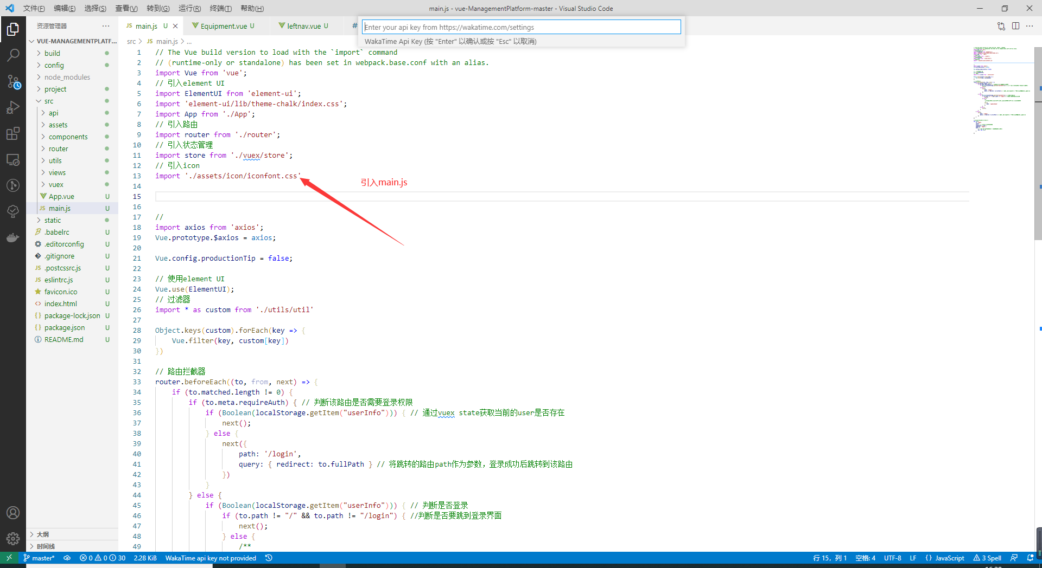This screenshot has height=568, width=1042.
Task: Open the Extensions view
Action: point(13,133)
